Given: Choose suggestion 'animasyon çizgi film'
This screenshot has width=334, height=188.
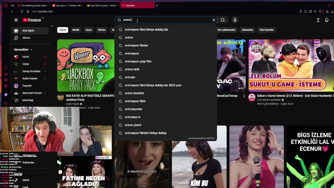Looking at the screenshot, I should click(166, 61).
